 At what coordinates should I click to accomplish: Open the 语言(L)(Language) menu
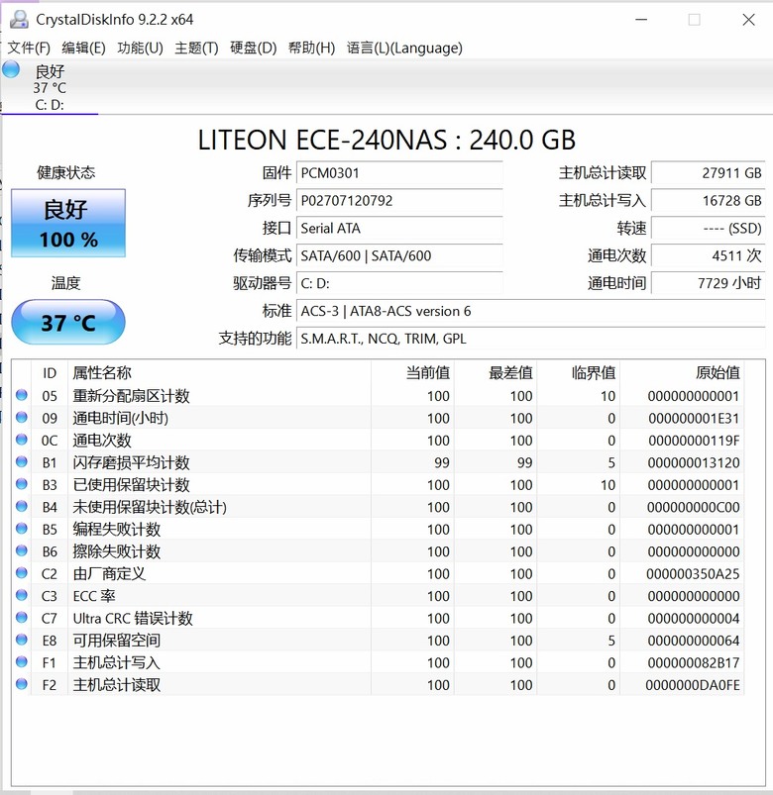tap(404, 48)
